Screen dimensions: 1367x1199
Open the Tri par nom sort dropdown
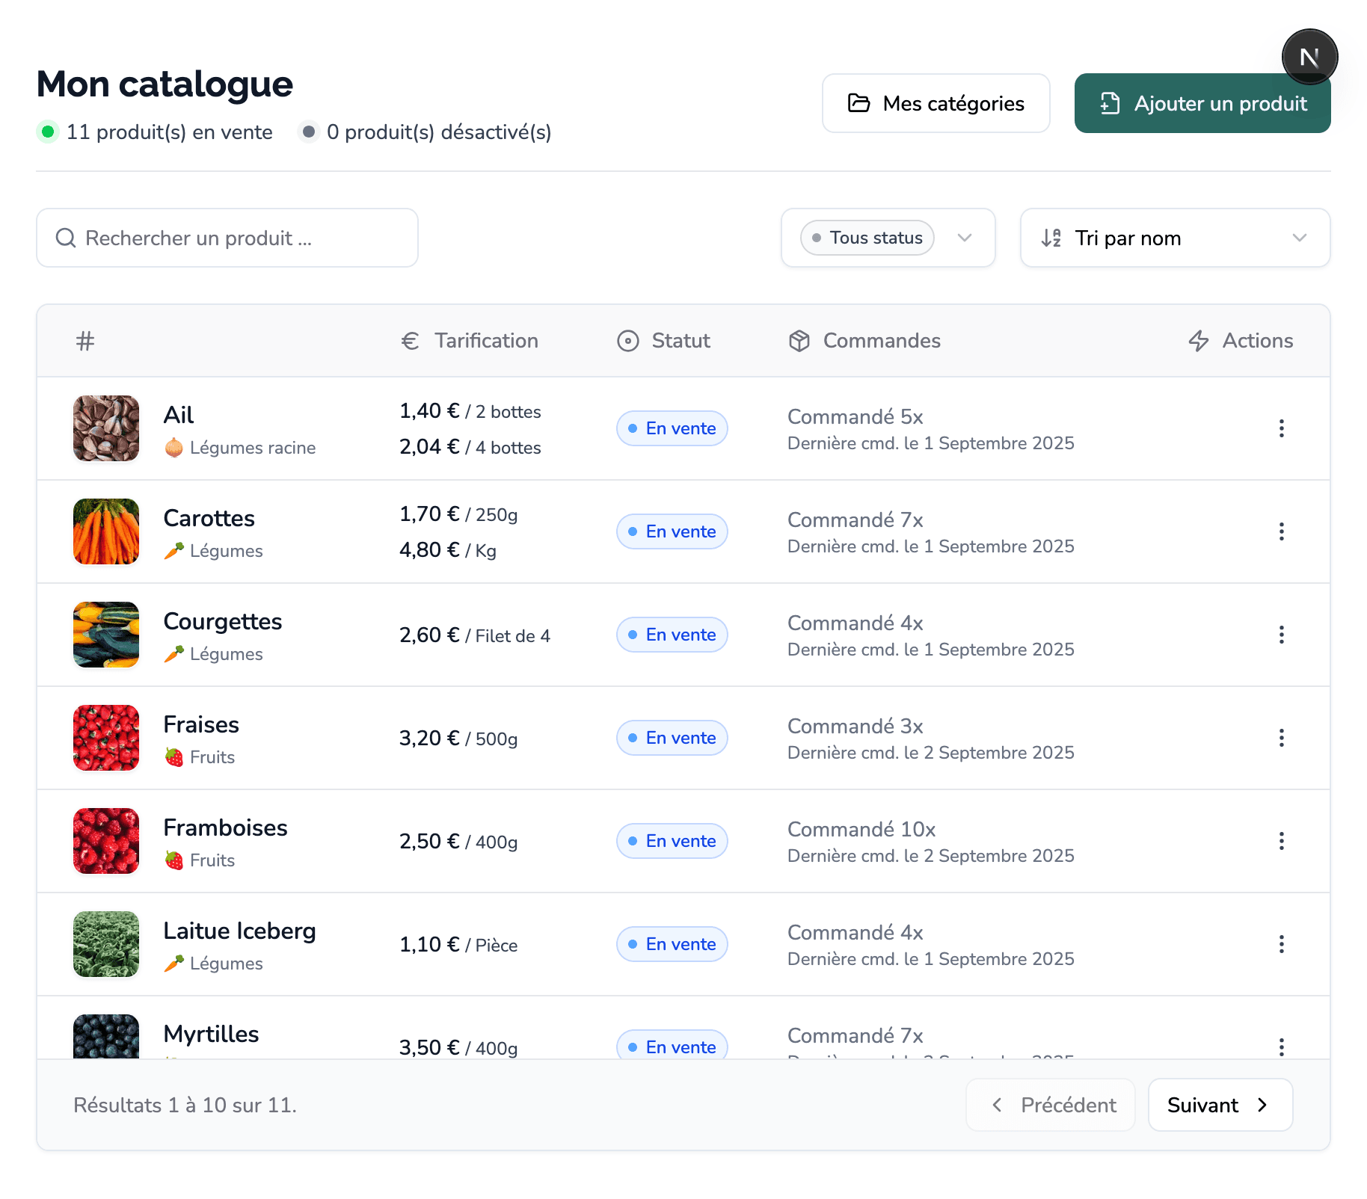pos(1298,238)
